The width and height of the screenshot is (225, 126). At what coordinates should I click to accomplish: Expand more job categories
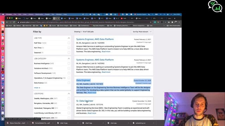(x=37, y=88)
